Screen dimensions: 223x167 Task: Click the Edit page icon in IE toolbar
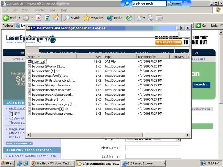click(x=159, y=18)
